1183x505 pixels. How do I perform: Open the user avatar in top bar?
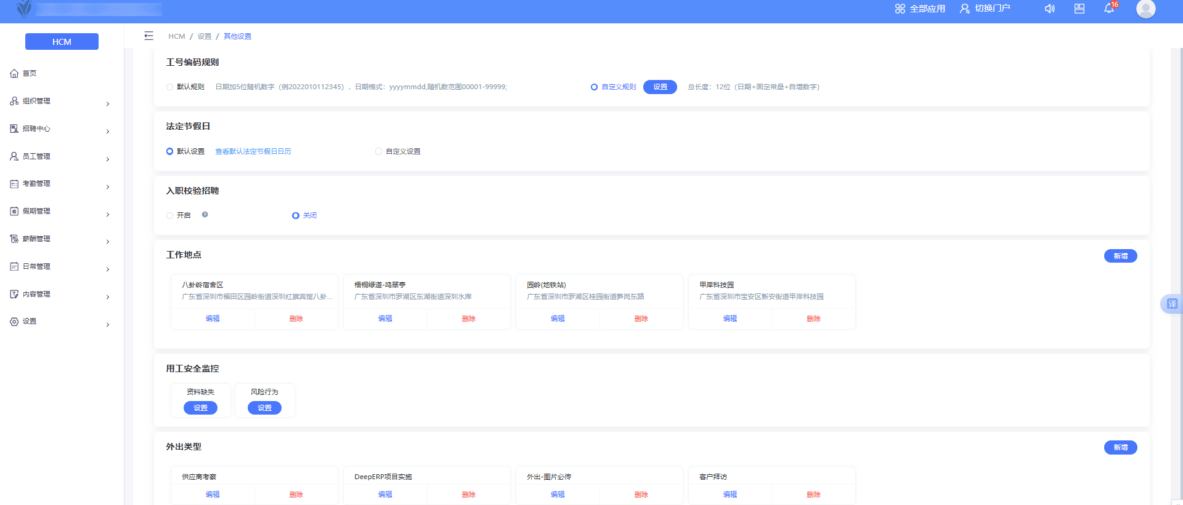tap(1145, 9)
